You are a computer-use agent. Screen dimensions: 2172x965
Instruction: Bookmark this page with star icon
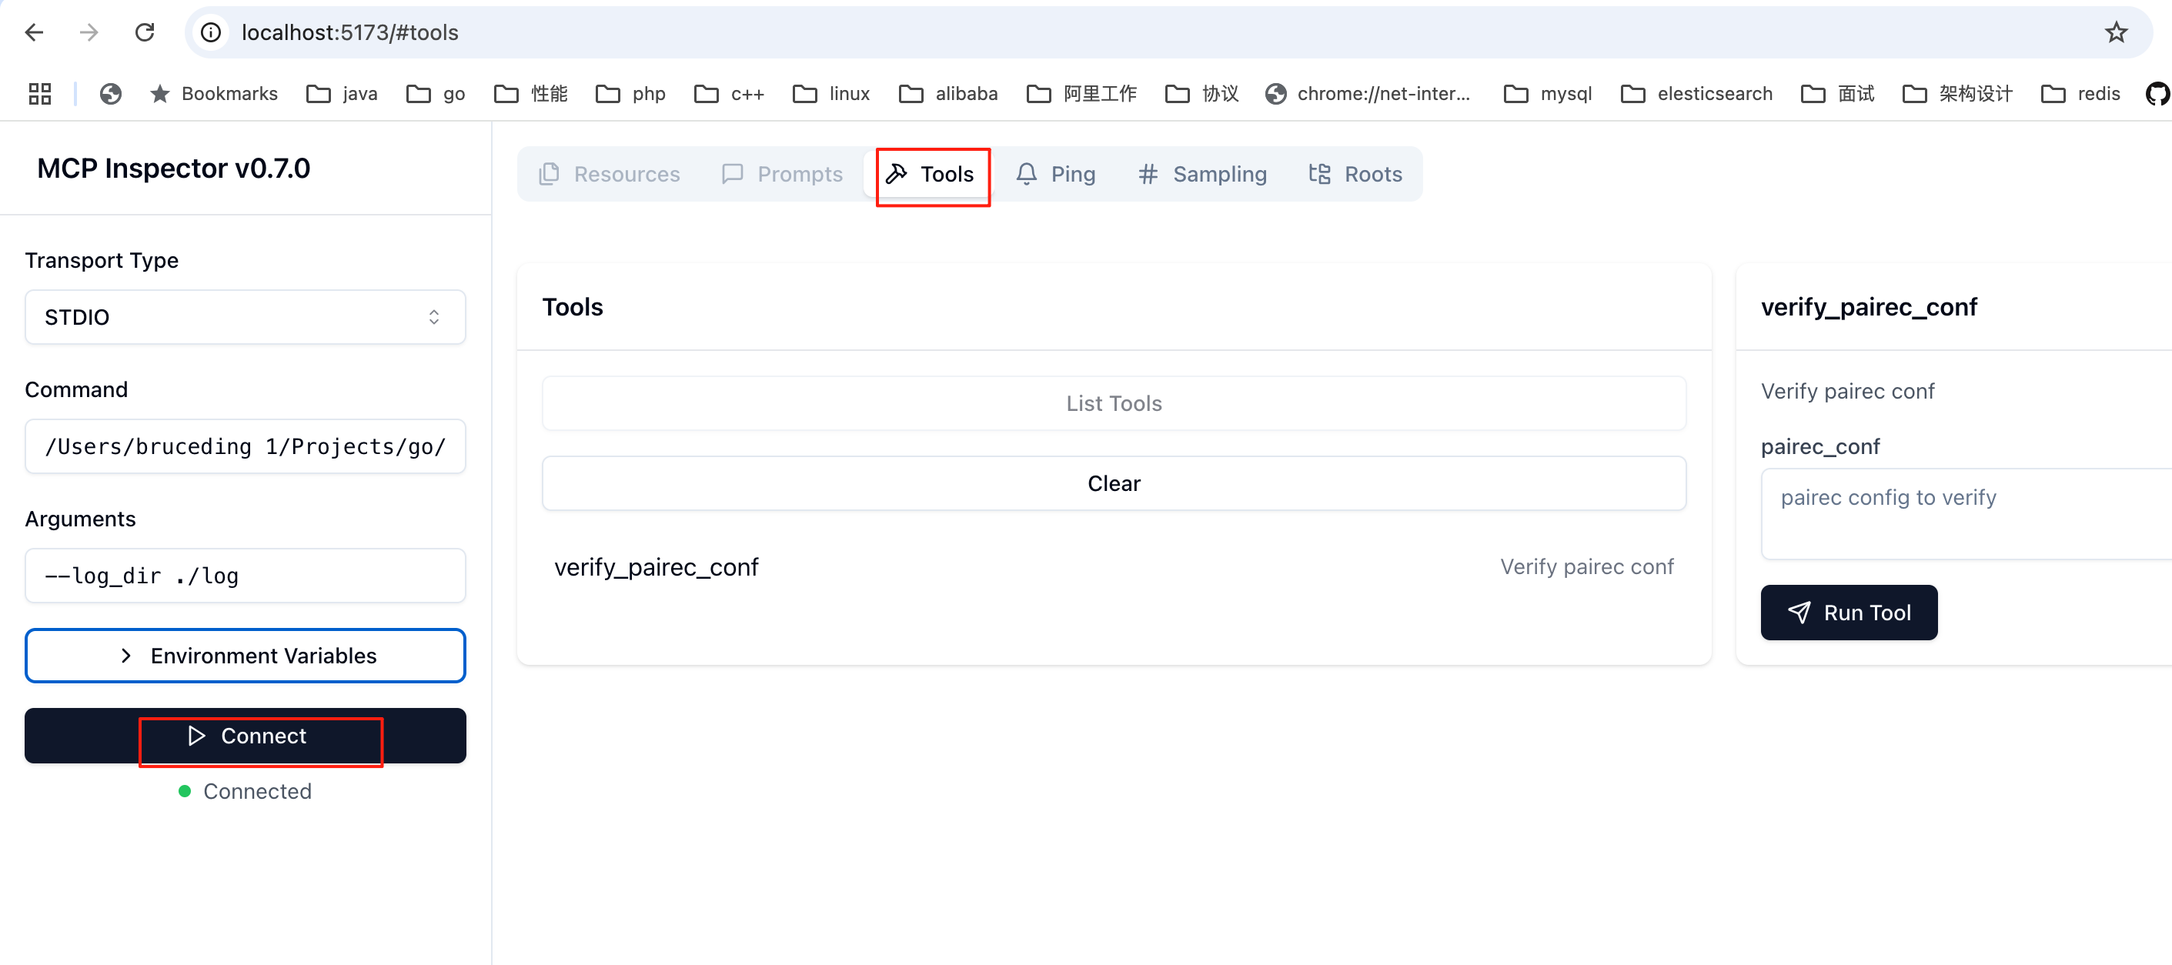tap(2116, 32)
